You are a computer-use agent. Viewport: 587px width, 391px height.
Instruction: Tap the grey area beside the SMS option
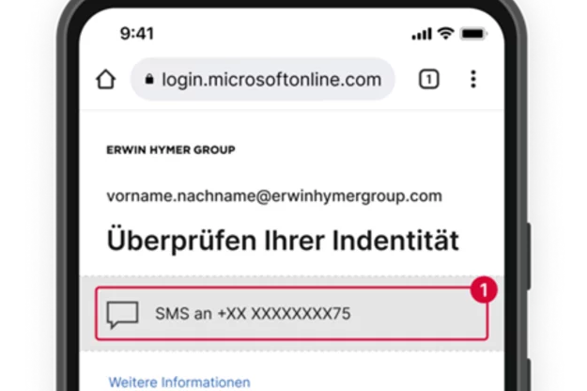86,314
